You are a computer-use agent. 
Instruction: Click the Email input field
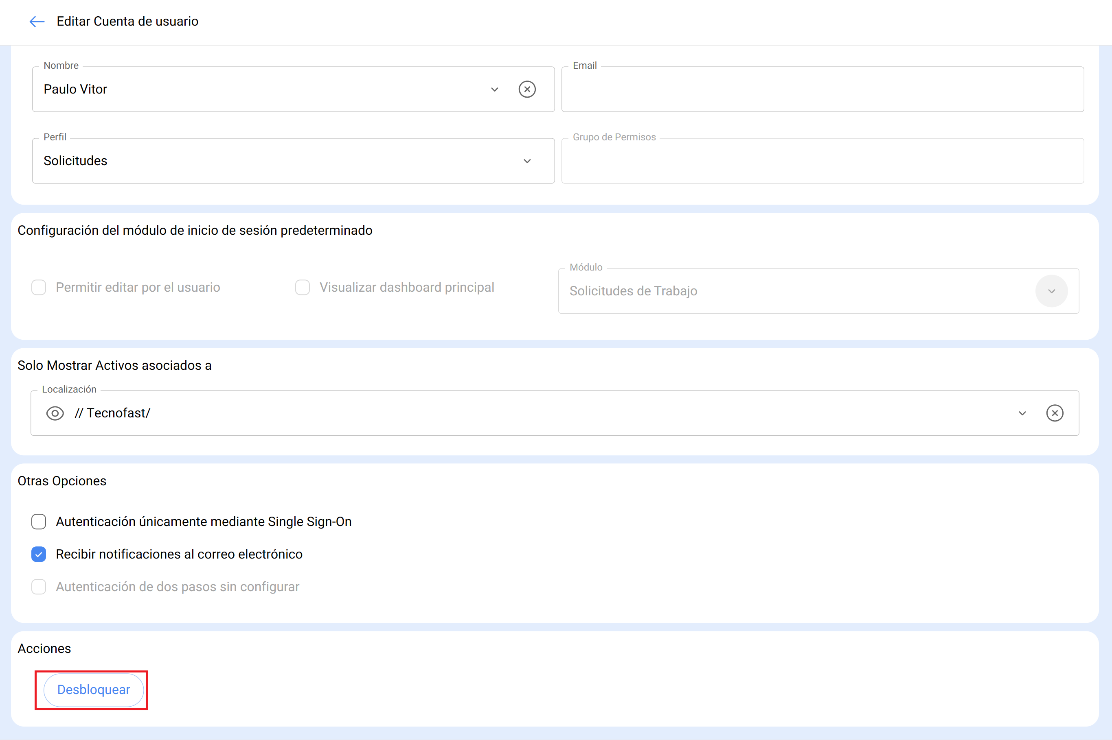(x=822, y=89)
